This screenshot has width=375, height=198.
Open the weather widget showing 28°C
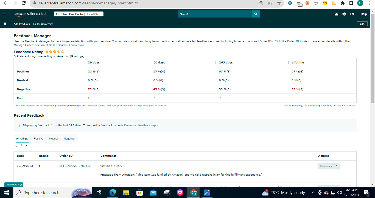pos(283,193)
